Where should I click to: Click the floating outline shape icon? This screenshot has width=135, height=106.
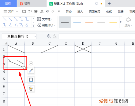pos(31,79)
